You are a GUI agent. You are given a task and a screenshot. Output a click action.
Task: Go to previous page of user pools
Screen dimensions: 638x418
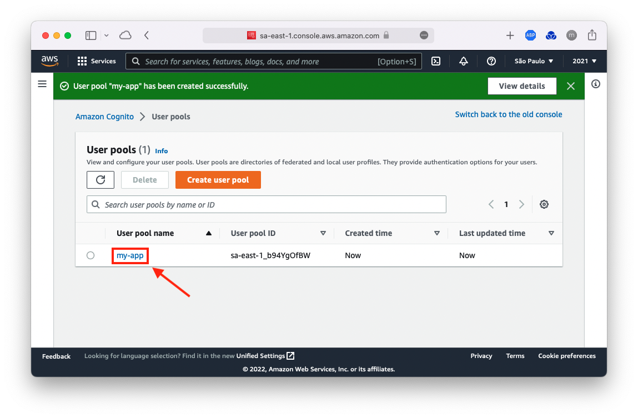click(x=491, y=204)
